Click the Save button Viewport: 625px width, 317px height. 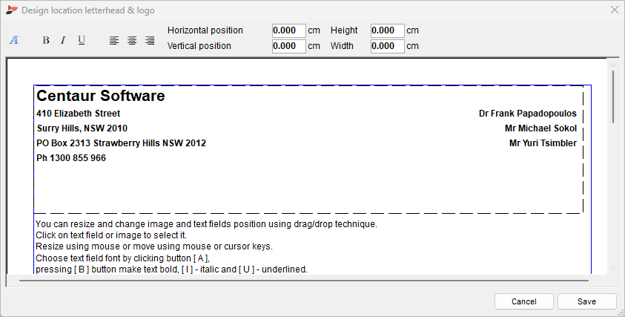point(586,301)
